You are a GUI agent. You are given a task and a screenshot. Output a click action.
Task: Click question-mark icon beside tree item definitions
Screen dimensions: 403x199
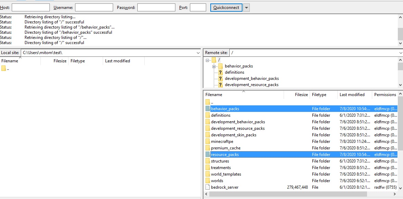pos(220,72)
